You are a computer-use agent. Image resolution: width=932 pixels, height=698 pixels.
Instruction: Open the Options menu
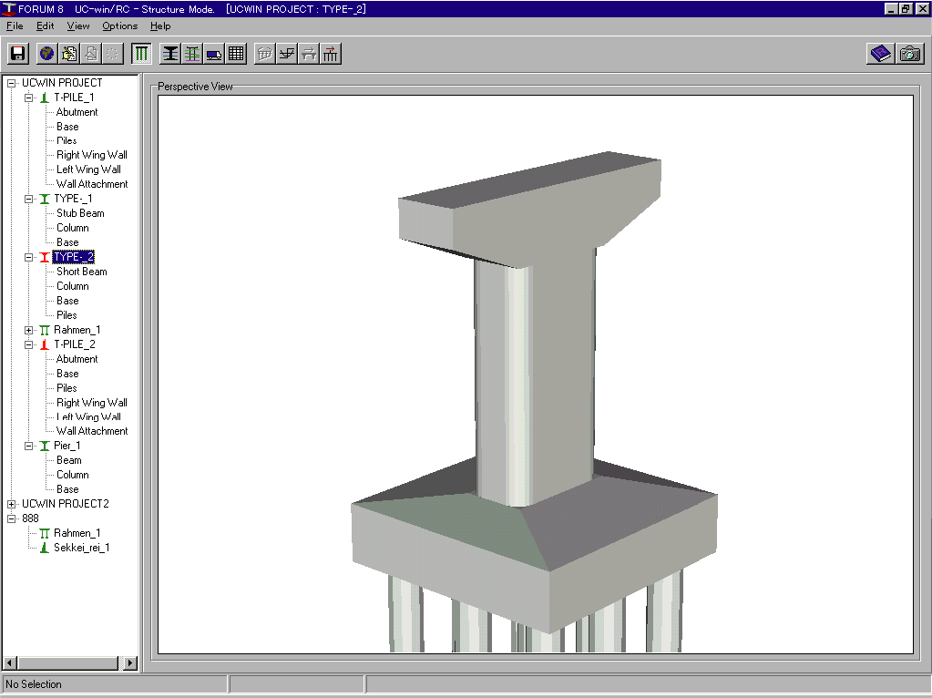[x=119, y=26]
